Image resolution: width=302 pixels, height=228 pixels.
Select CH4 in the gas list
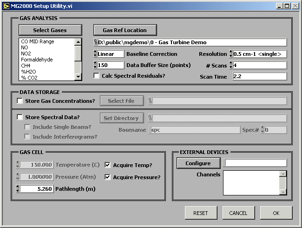26,66
